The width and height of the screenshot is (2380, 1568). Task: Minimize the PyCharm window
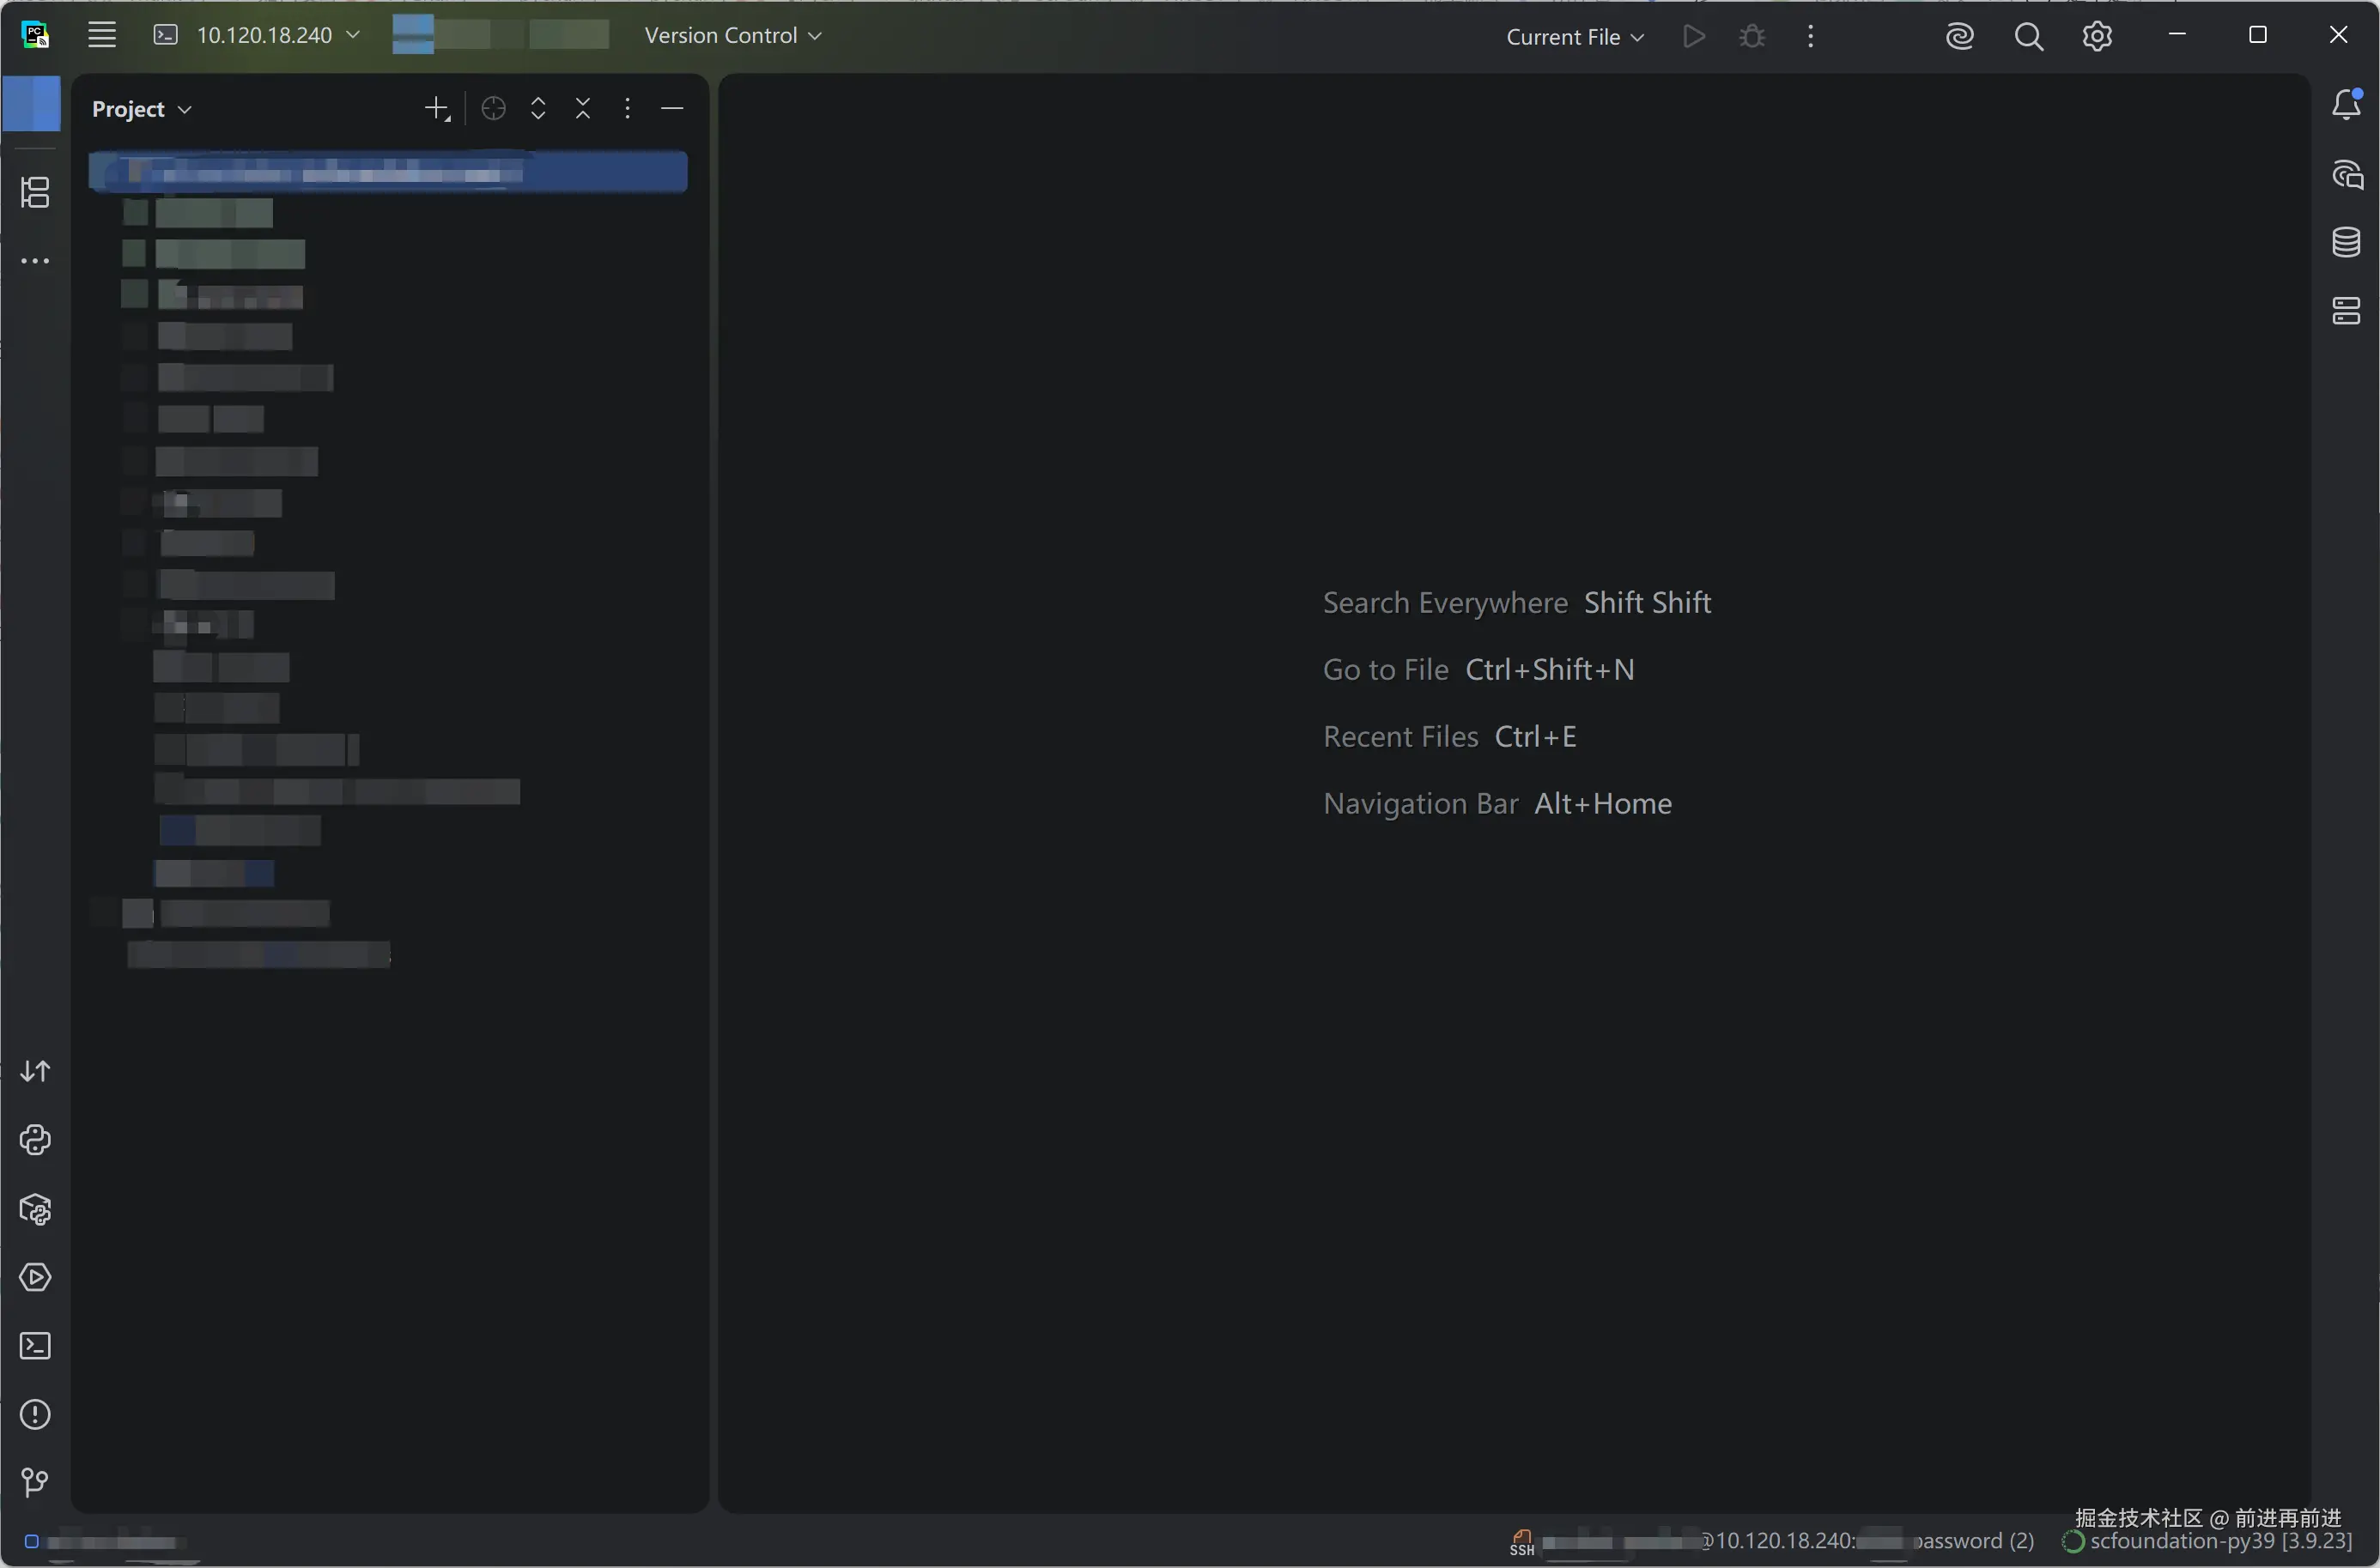[2177, 35]
